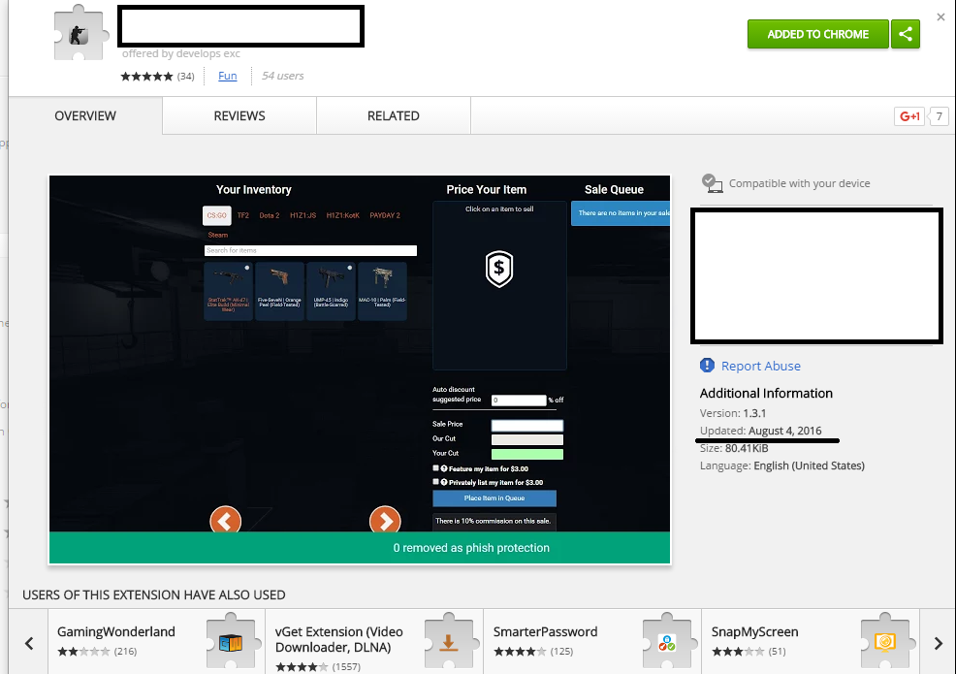This screenshot has height=674, width=956.
Task: Click the Our Cut field
Action: click(x=527, y=439)
